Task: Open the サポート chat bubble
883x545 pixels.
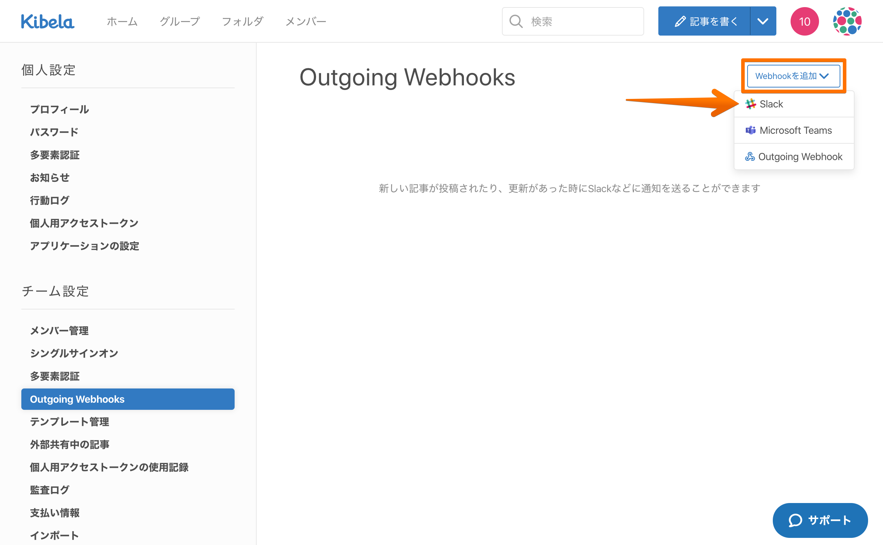Action: 820,520
